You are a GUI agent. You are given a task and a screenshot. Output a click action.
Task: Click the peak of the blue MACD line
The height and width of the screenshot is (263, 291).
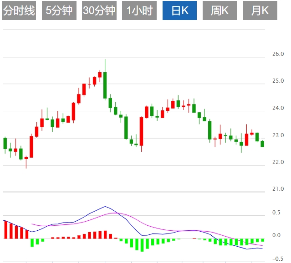pyautogui.click(x=105, y=206)
